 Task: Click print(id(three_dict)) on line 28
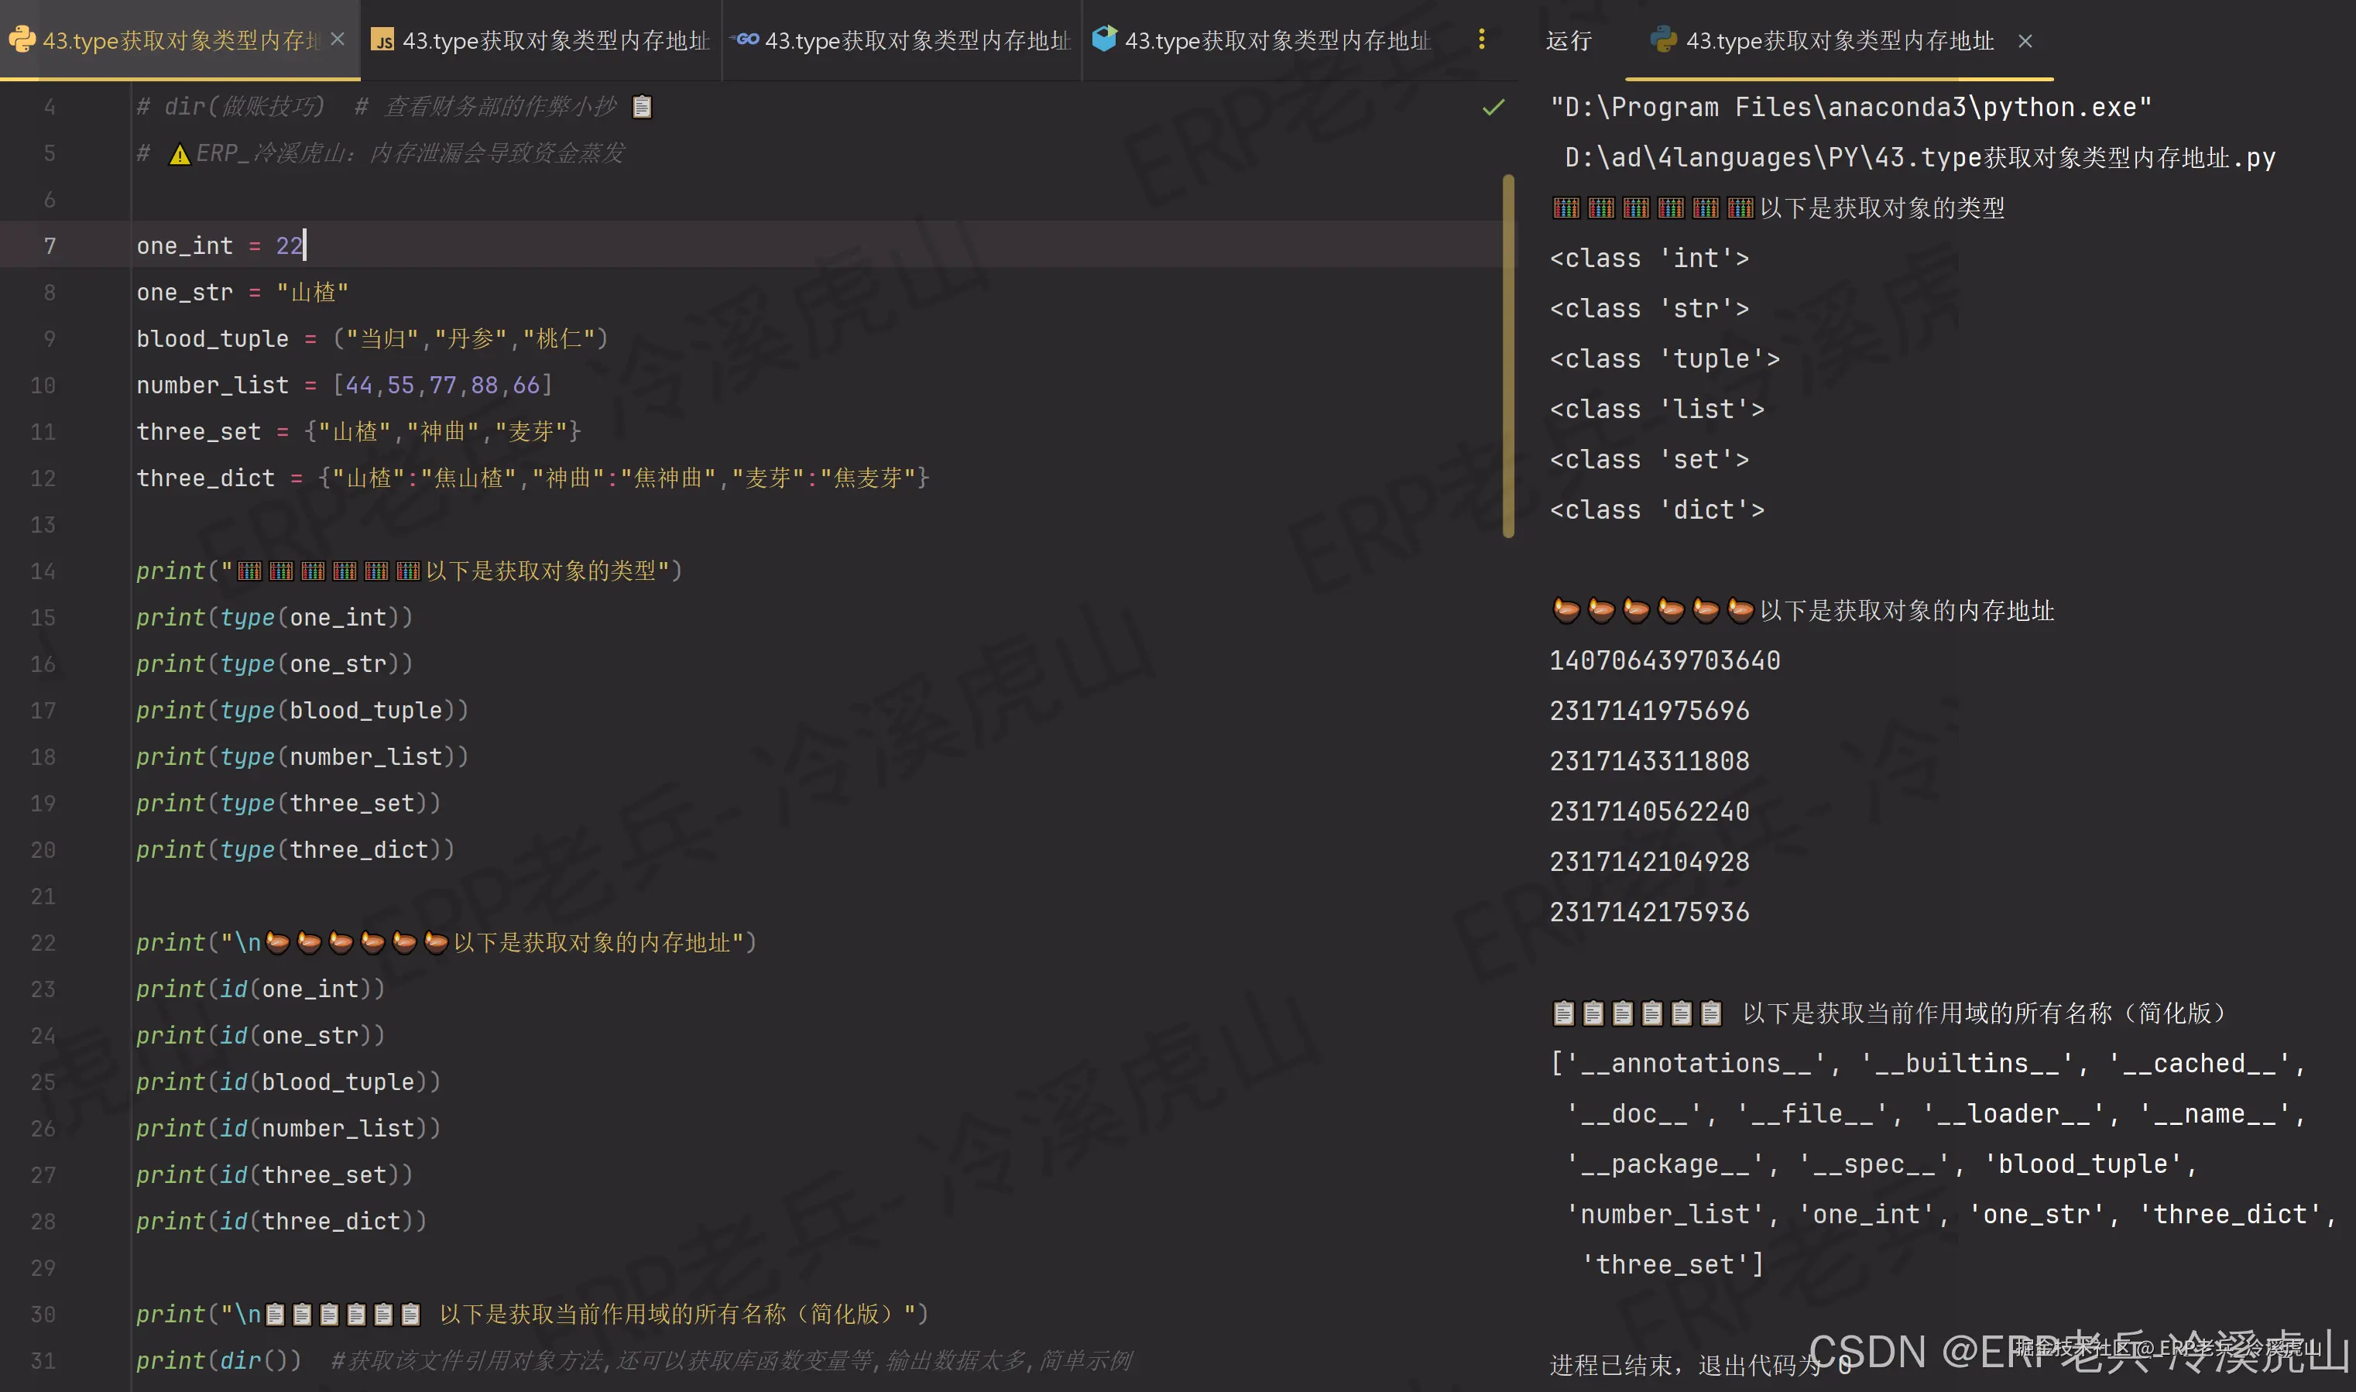281,1221
